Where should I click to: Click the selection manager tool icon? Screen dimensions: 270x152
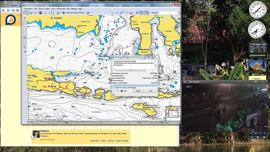click(30, 13)
